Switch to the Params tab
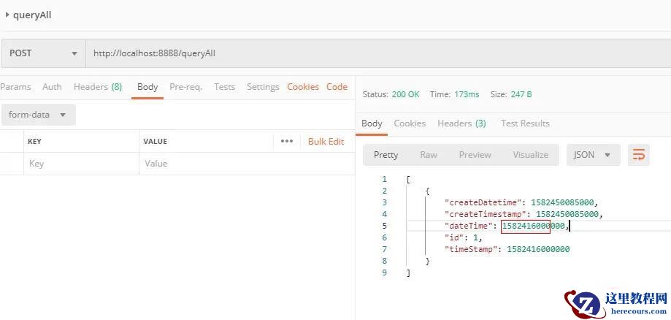Image resolution: width=671 pixels, height=320 pixels. pos(15,87)
